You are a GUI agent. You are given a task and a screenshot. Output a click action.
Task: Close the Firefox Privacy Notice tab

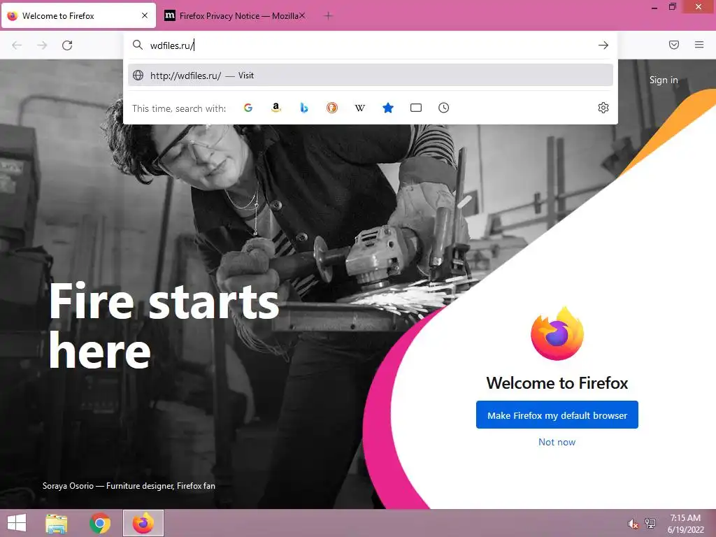302,15
